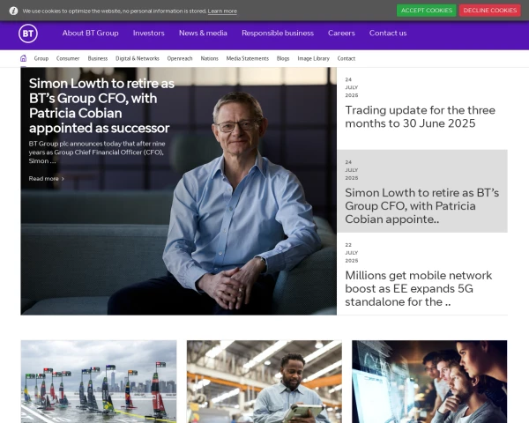Open the Image Library tab

click(x=313, y=58)
